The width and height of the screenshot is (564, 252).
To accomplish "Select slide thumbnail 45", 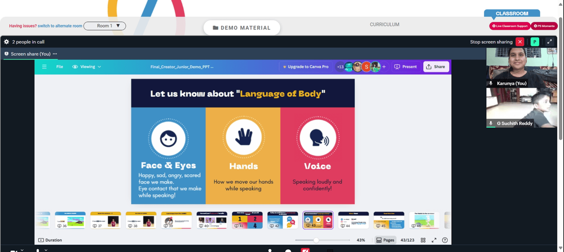I will click(389, 220).
